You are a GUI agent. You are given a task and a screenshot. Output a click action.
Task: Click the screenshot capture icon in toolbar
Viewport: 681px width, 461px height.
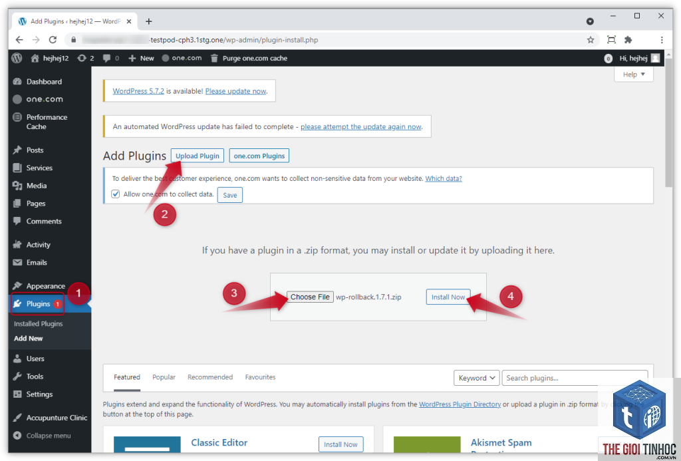(611, 40)
